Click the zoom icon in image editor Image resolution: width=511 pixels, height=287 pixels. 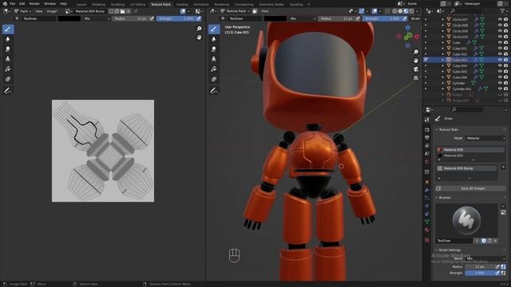point(199,29)
